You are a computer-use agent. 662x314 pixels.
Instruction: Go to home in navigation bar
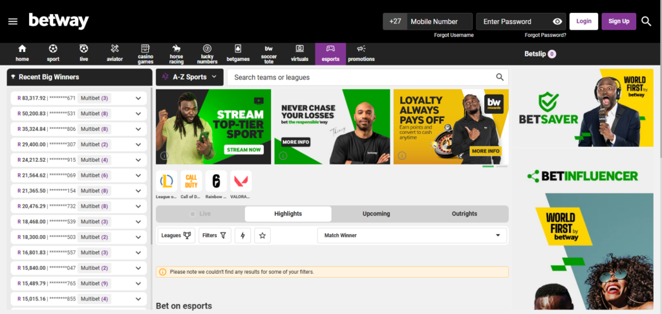pos(23,54)
